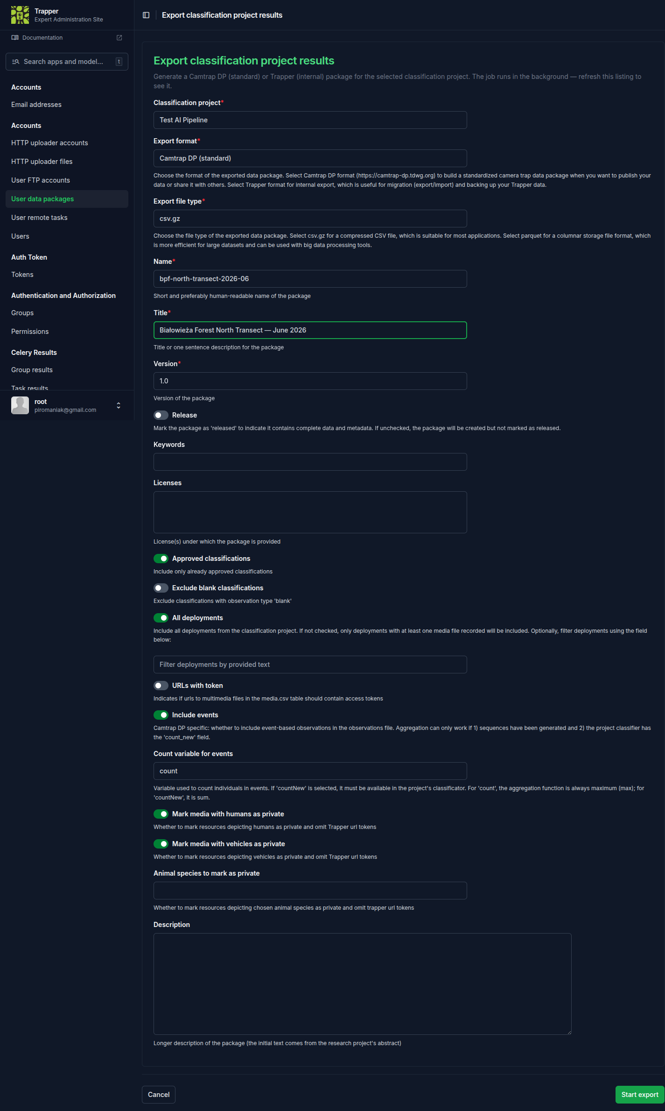Toggle Mark media with vehicles as private
Viewport: 665px width, 1111px height.
click(x=161, y=844)
